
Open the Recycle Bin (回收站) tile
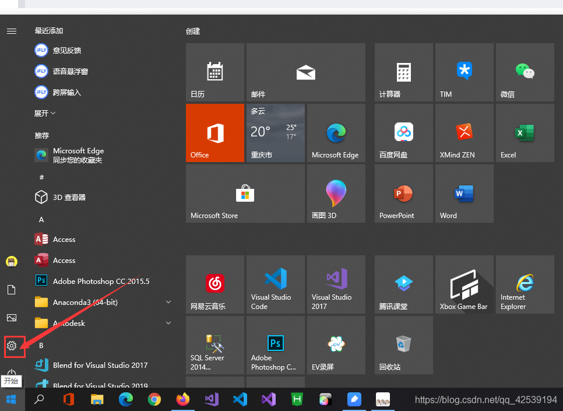403,345
